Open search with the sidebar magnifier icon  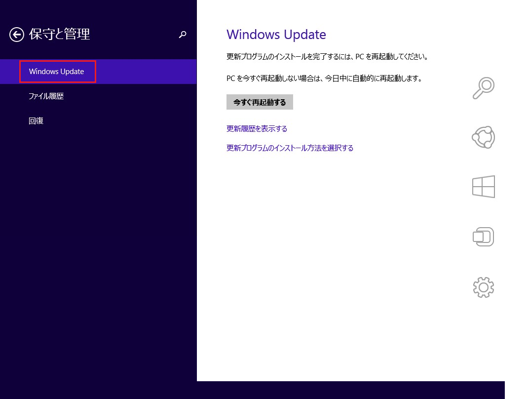pos(183,35)
